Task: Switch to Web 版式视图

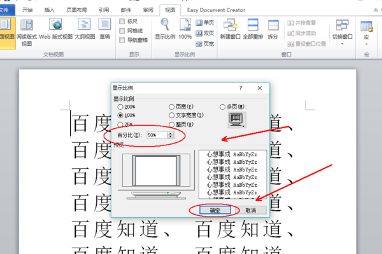Action: [56, 29]
